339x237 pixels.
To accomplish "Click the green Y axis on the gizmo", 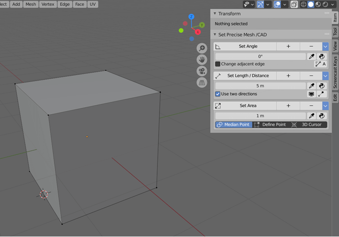I will [202, 25].
